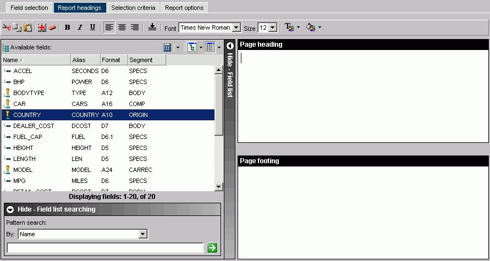Open the text color picker

coord(289,27)
